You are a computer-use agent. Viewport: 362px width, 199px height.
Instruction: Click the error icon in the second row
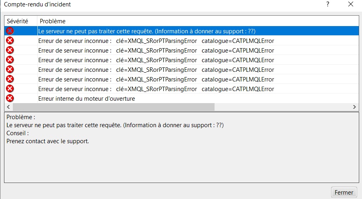tap(10, 41)
